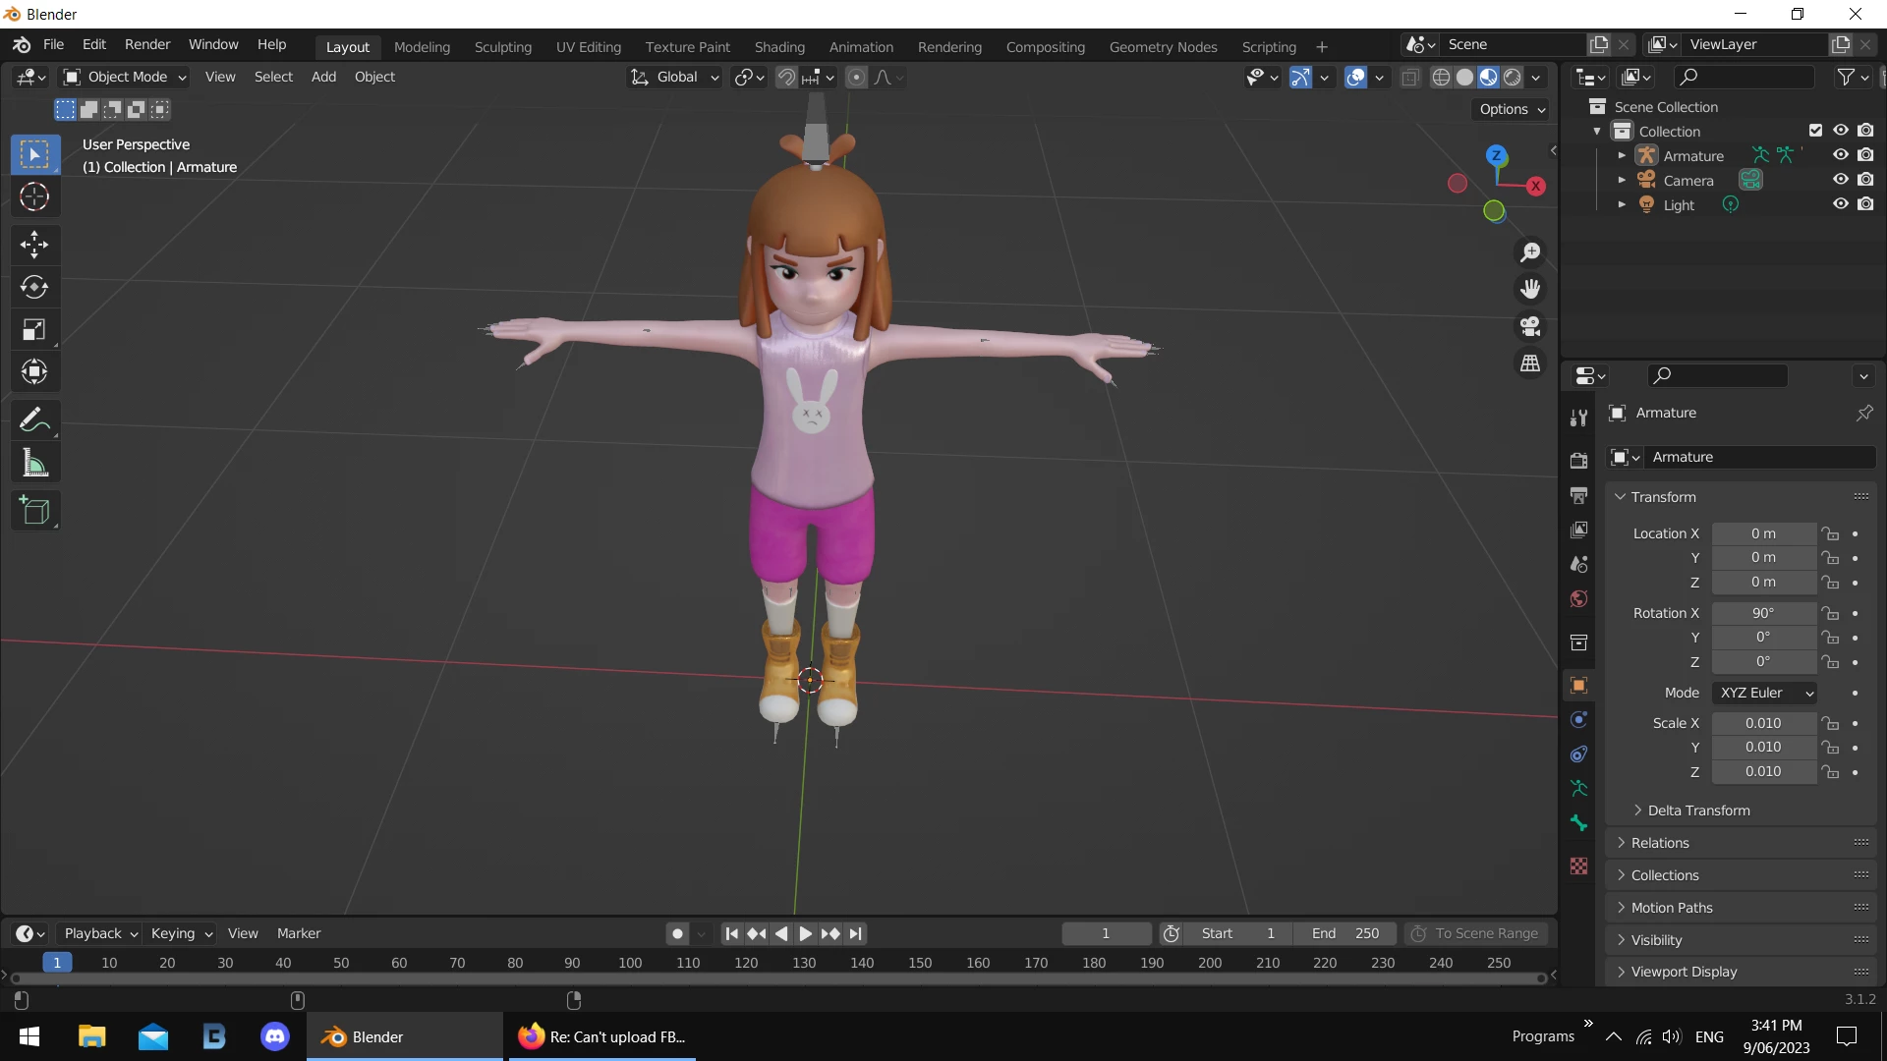Open the XYZ Euler rotation mode dropdown
1887x1061 pixels.
pos(1765,693)
